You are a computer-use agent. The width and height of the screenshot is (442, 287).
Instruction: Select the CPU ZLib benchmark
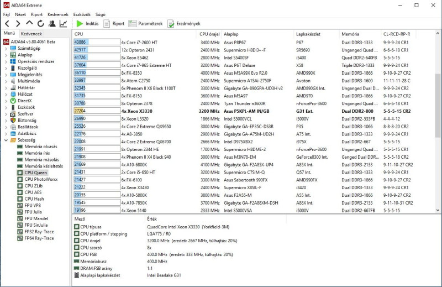[33, 186]
